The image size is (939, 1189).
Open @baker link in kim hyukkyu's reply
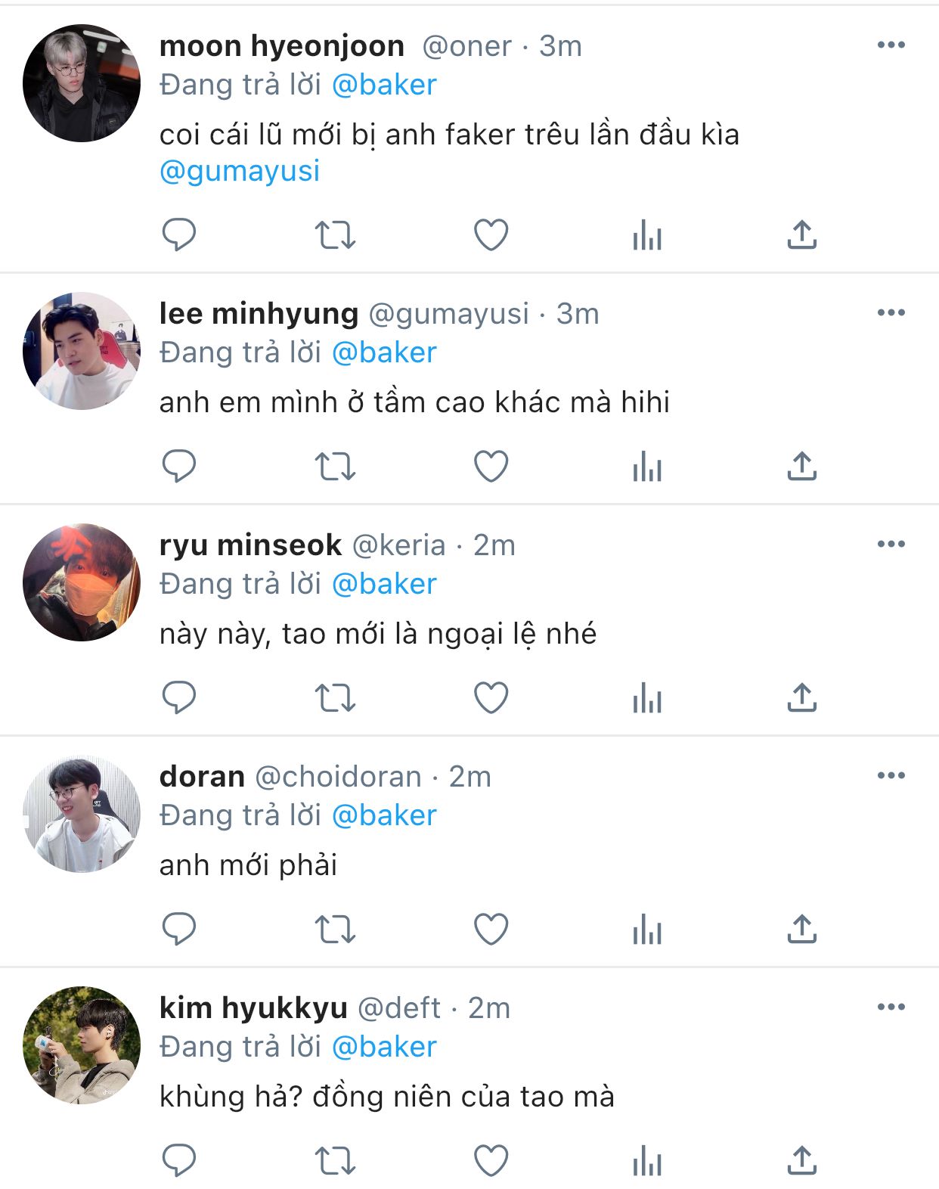click(x=384, y=1048)
